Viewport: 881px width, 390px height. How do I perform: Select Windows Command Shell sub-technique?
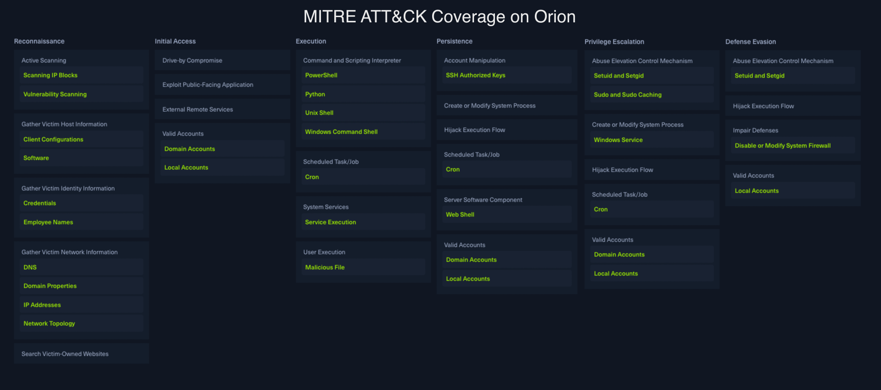(341, 132)
